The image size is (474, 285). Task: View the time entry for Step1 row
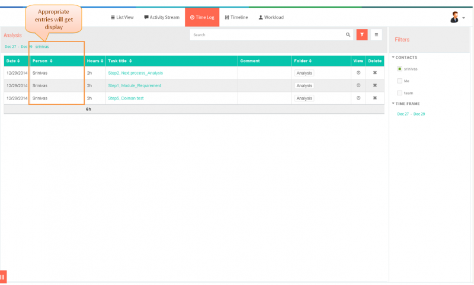(x=358, y=85)
